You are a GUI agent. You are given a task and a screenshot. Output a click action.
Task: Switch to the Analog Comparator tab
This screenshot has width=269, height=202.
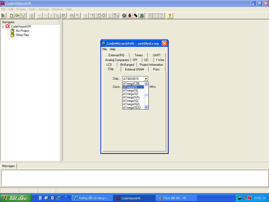117,60
